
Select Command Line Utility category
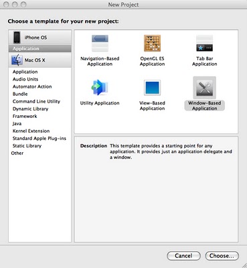click(40, 101)
